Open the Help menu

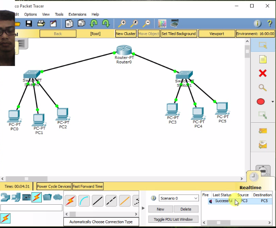tap(95, 14)
